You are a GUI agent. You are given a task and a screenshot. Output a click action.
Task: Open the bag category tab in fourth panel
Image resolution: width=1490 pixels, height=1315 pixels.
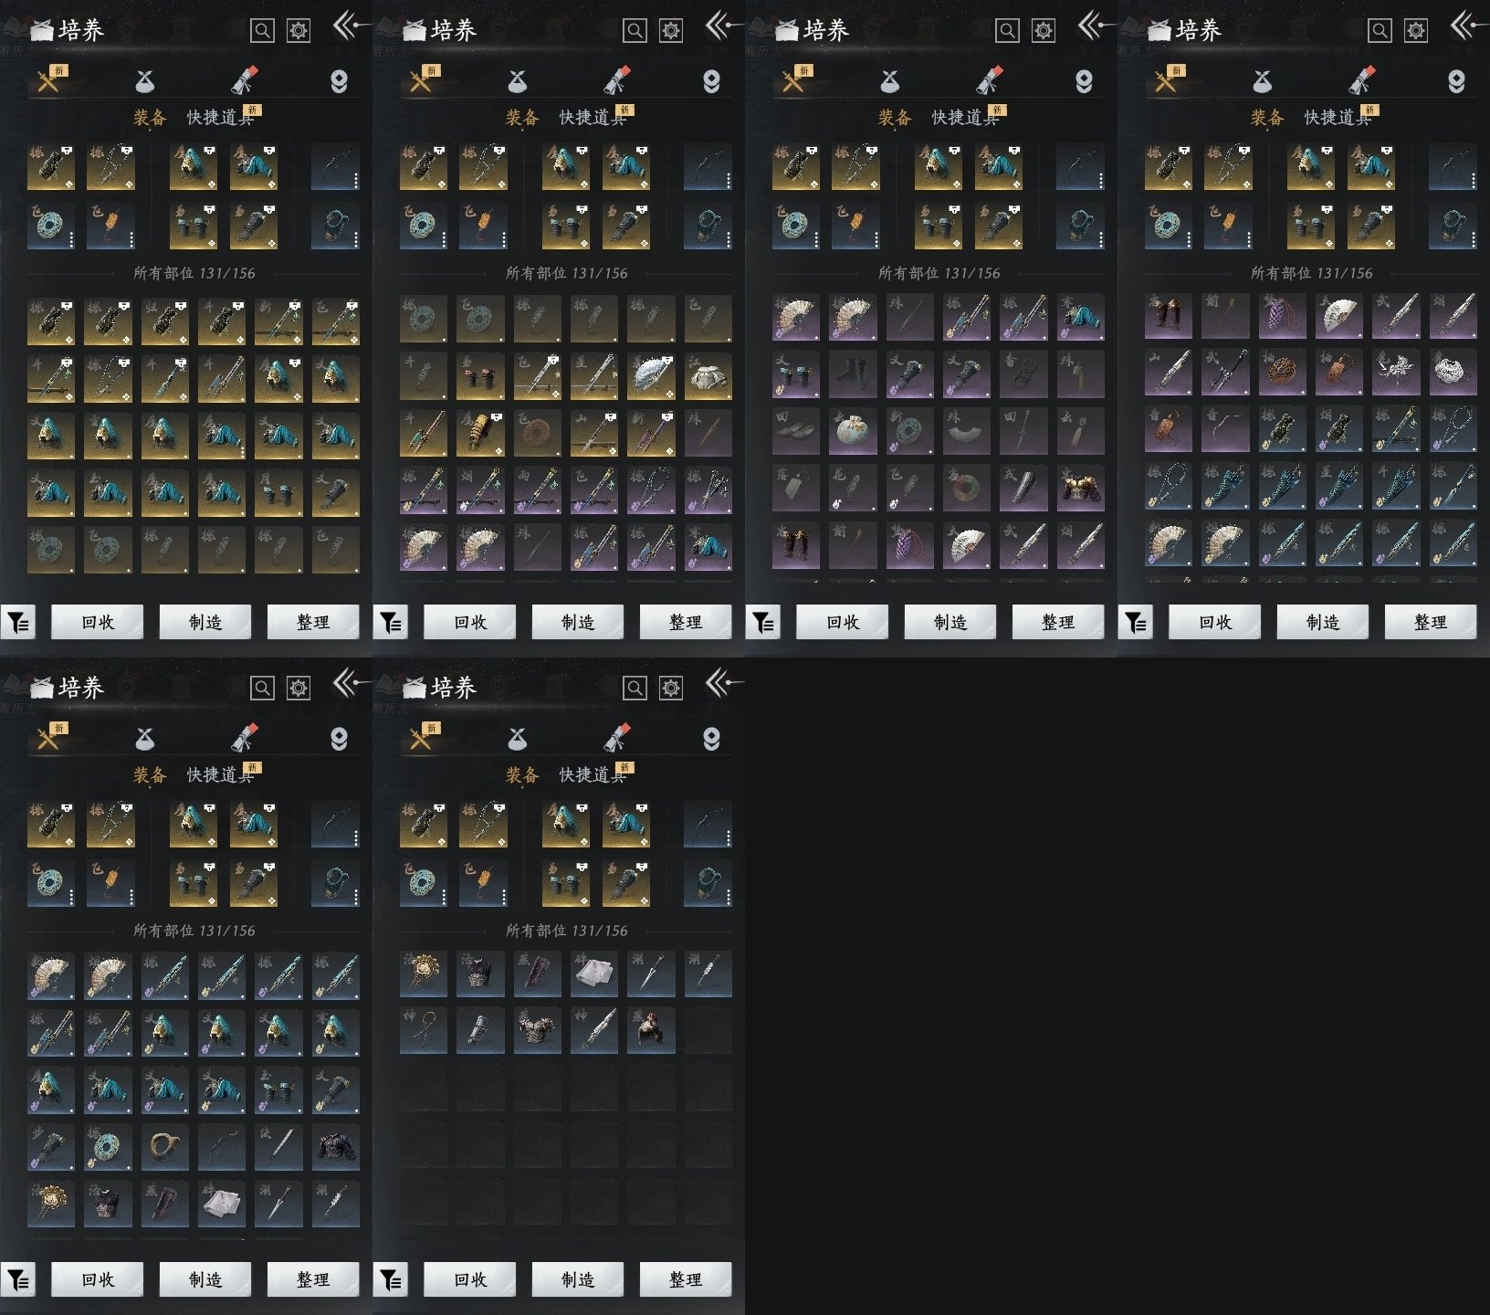pyautogui.click(x=1263, y=82)
